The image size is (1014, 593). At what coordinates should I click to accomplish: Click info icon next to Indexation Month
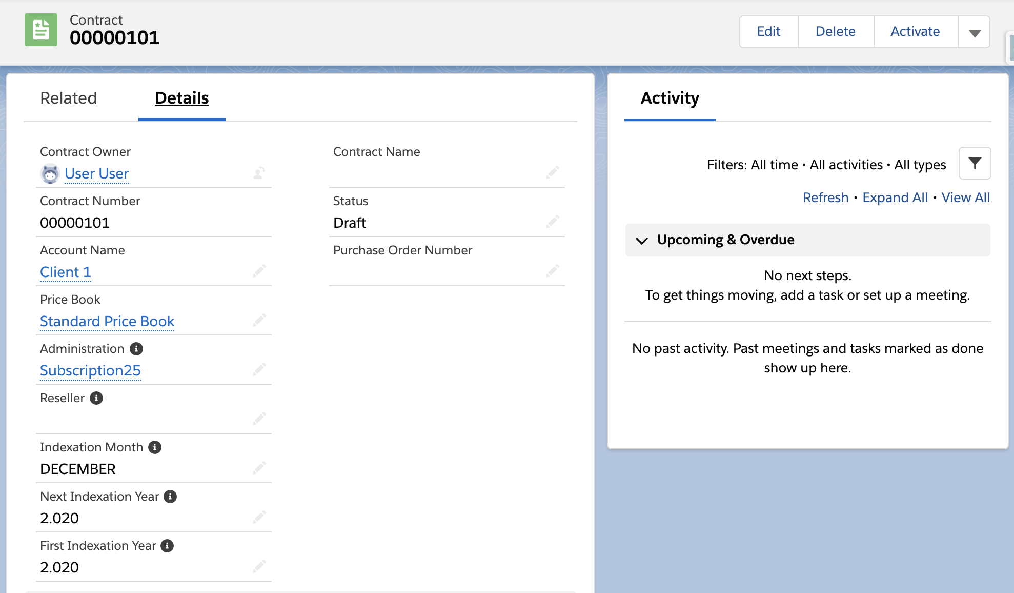coord(155,447)
